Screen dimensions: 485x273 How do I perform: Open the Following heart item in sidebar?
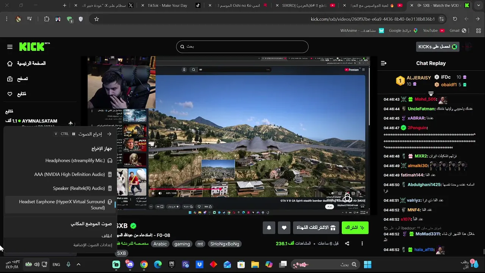pyautogui.click(x=17, y=94)
